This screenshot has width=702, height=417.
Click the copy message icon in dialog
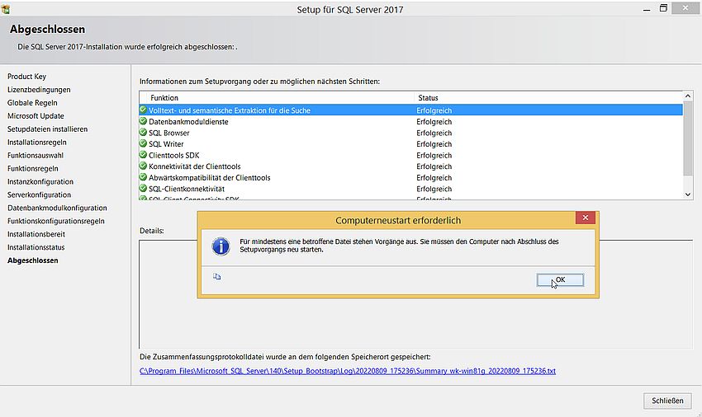point(216,277)
